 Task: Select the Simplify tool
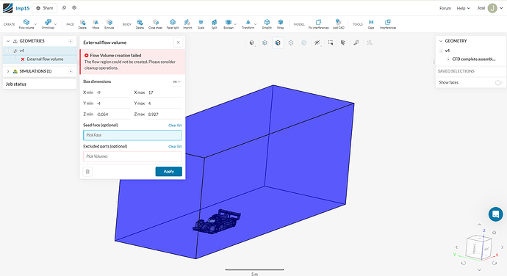tap(267, 24)
